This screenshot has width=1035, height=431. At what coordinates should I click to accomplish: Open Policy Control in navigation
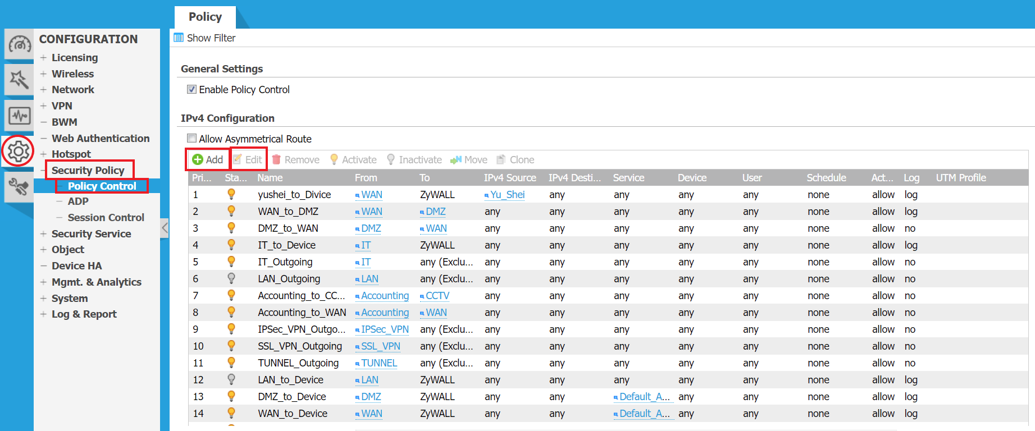102,186
